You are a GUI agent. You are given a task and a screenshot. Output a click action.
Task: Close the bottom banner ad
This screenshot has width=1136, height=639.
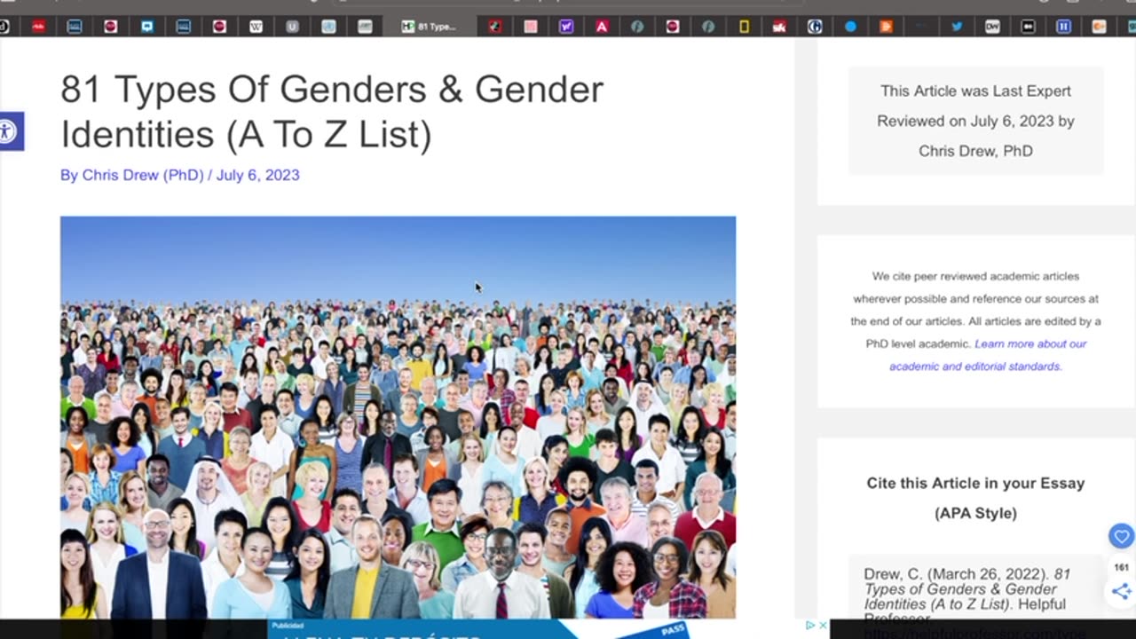coord(822,626)
